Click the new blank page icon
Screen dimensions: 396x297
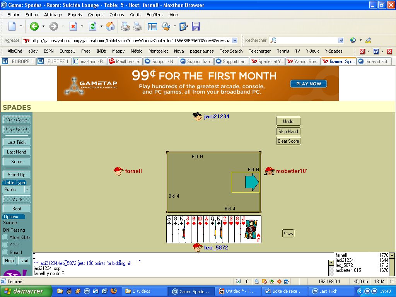click(12, 26)
